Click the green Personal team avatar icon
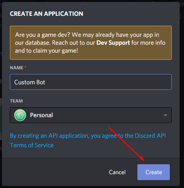Image resolution: width=184 pixels, height=188 pixels. click(20, 115)
